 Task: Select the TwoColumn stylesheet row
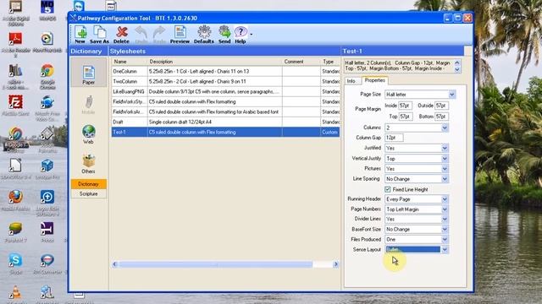point(225,82)
